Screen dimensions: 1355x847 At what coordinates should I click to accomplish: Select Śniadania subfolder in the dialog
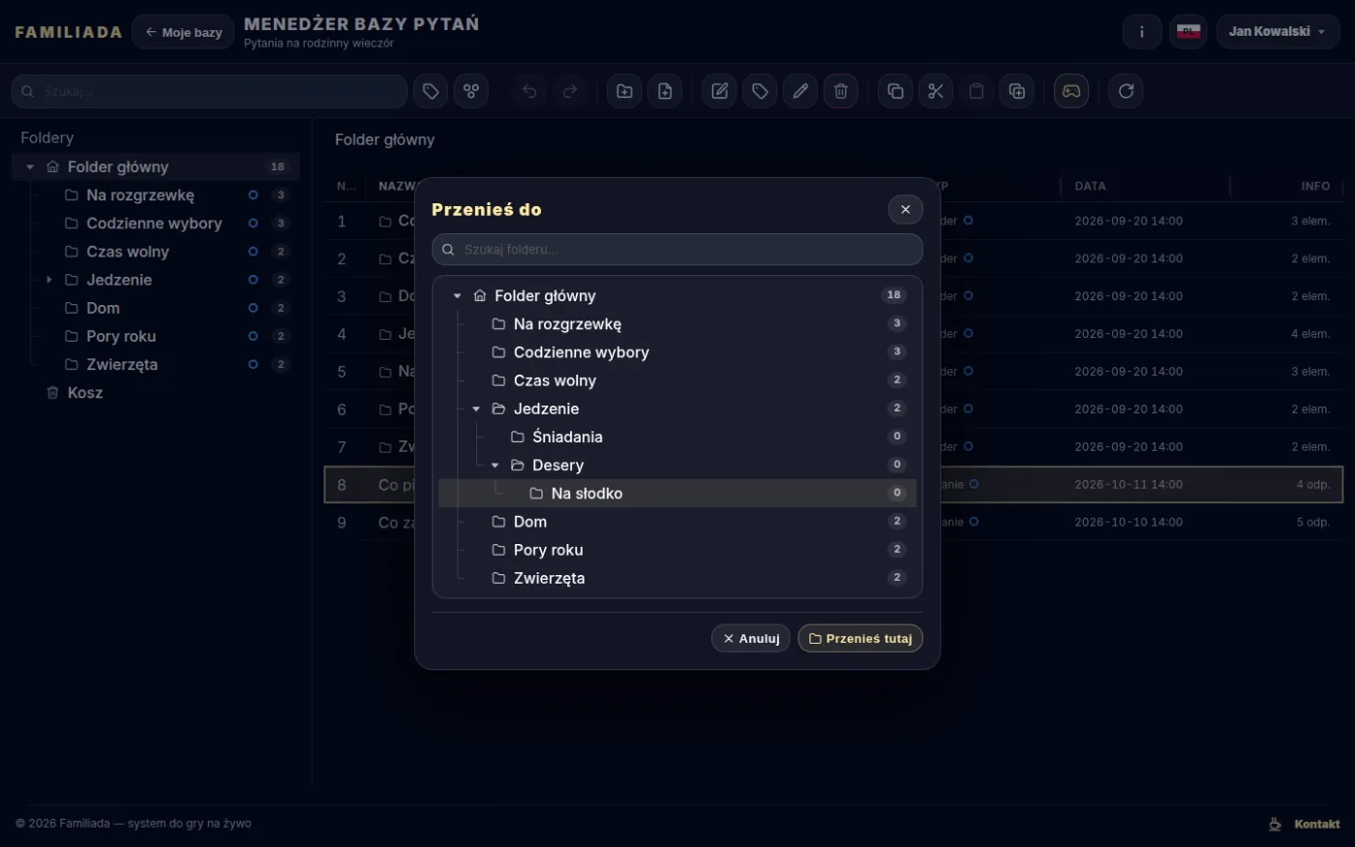click(677, 438)
